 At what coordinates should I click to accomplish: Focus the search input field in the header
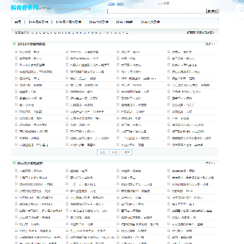[157, 11]
